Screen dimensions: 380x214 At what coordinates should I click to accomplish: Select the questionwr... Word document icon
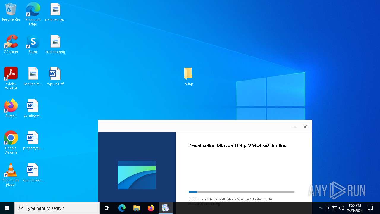click(x=33, y=173)
